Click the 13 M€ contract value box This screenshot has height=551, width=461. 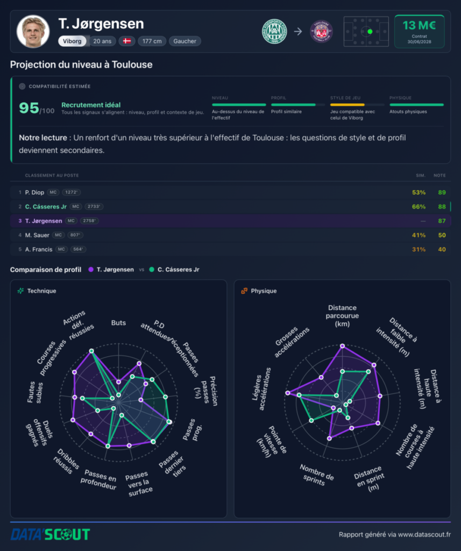[x=419, y=31]
